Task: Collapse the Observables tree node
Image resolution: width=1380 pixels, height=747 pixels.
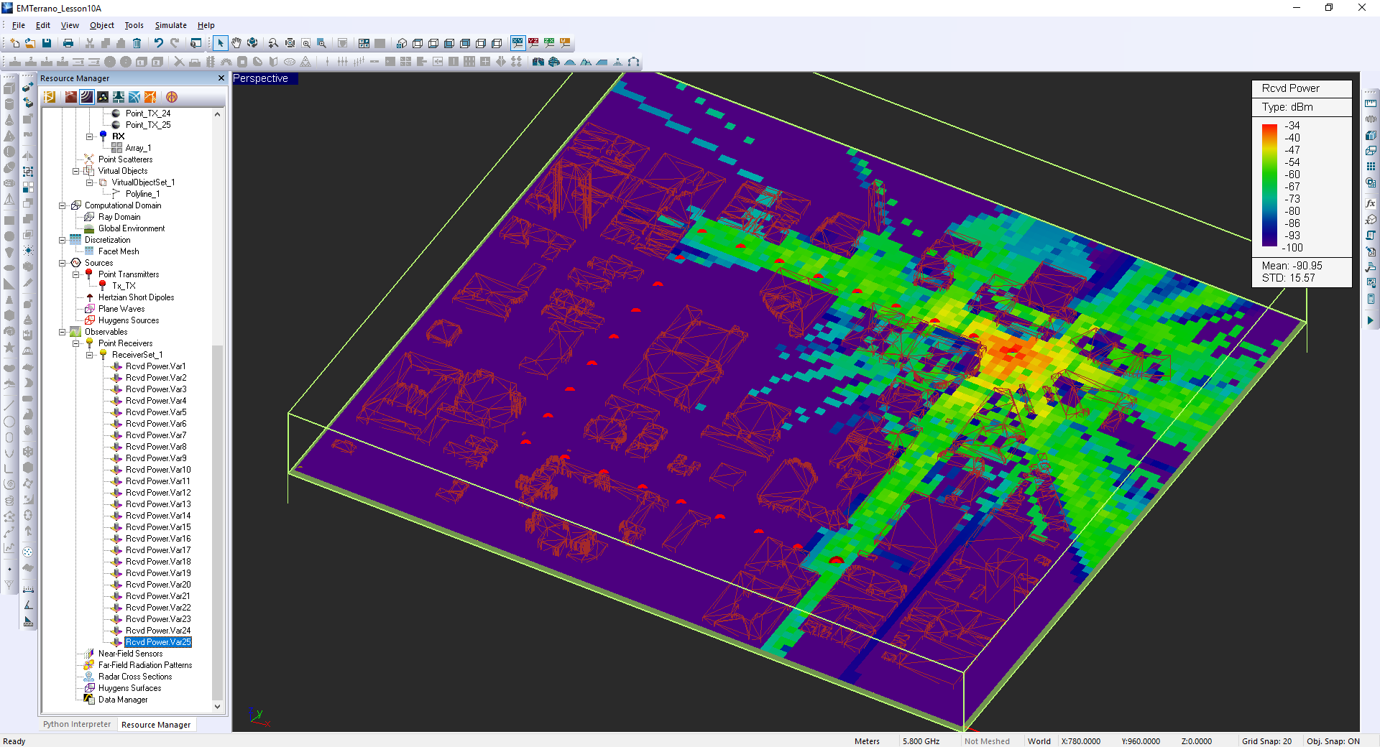Action: click(63, 332)
